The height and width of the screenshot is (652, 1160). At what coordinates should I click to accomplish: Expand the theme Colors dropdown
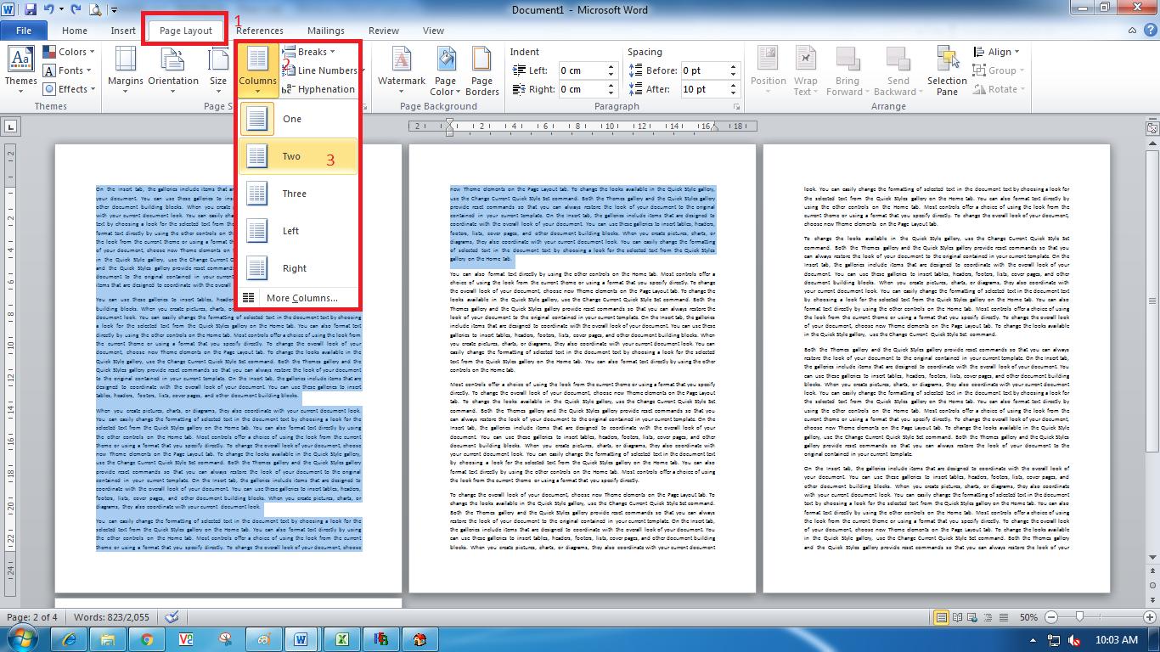click(70, 52)
